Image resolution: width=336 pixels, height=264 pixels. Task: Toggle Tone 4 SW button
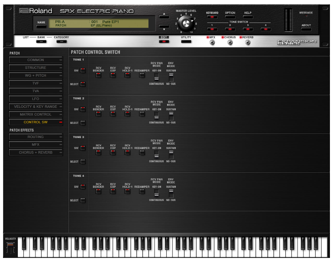83,187
